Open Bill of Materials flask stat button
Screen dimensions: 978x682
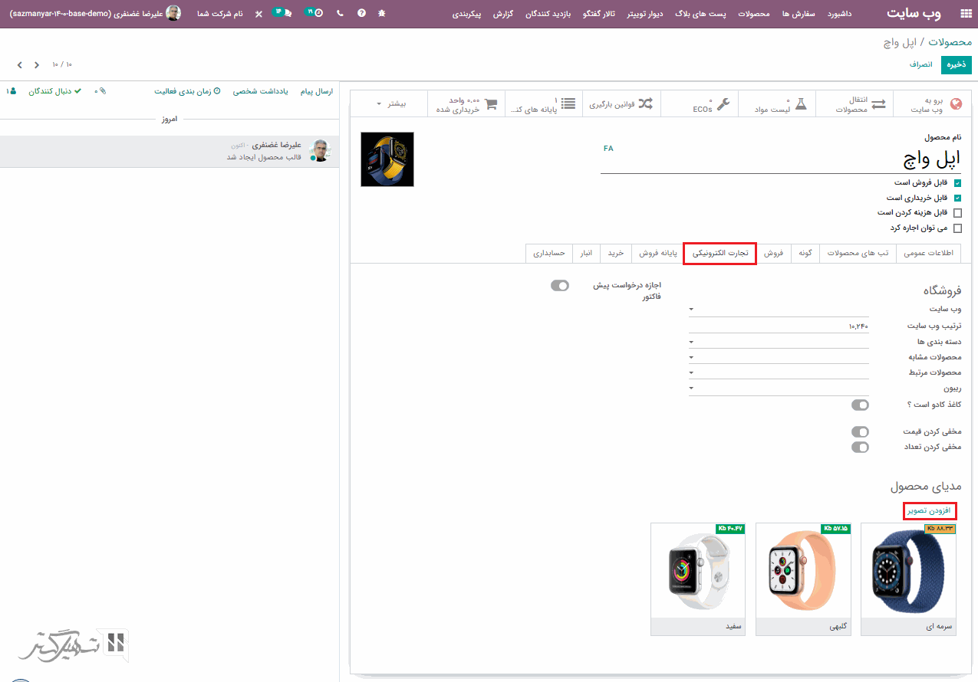coord(777,104)
